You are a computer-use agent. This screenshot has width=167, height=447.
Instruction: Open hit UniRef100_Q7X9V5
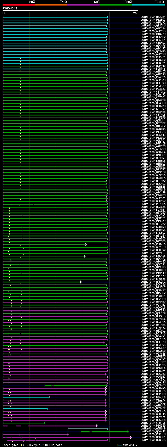click(153, 322)
